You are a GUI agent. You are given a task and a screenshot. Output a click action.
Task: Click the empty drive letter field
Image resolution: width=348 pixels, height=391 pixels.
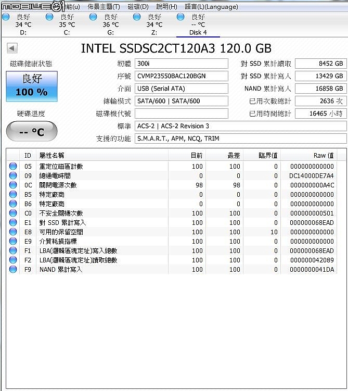coord(182,113)
